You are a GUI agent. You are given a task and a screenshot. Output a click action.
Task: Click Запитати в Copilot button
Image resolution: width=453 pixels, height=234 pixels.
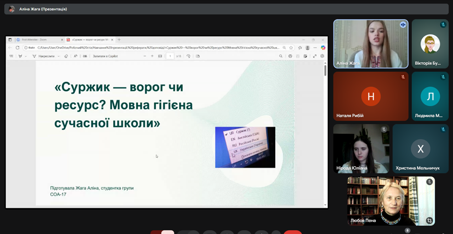pyautogui.click(x=105, y=56)
